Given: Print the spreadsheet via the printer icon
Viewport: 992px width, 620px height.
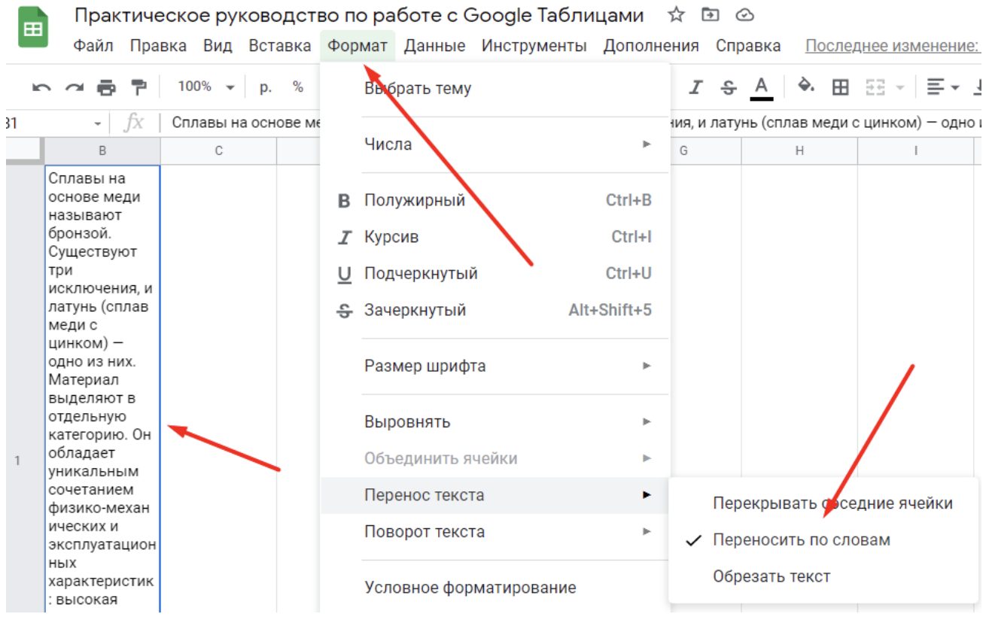Looking at the screenshot, I should 106,87.
